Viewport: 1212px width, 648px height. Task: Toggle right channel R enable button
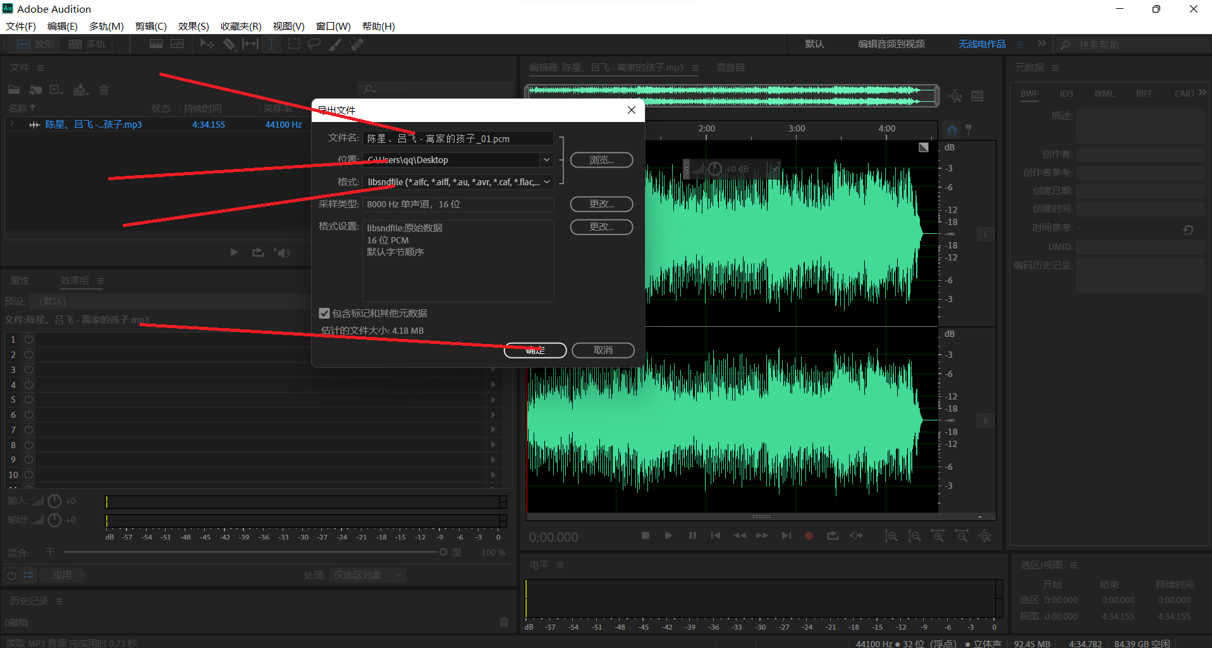[x=985, y=421]
